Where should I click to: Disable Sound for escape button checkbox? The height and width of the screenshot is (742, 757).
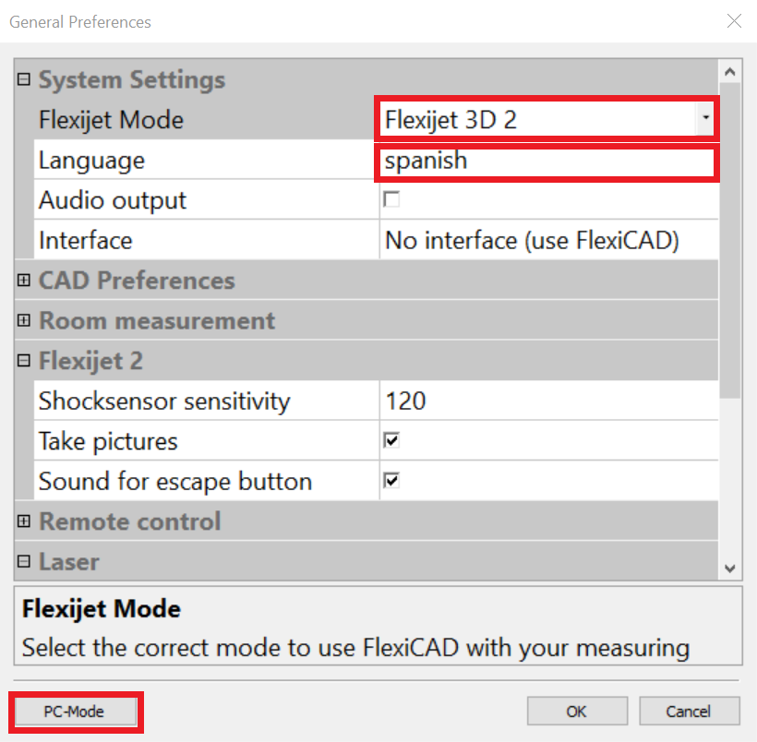pos(391,481)
